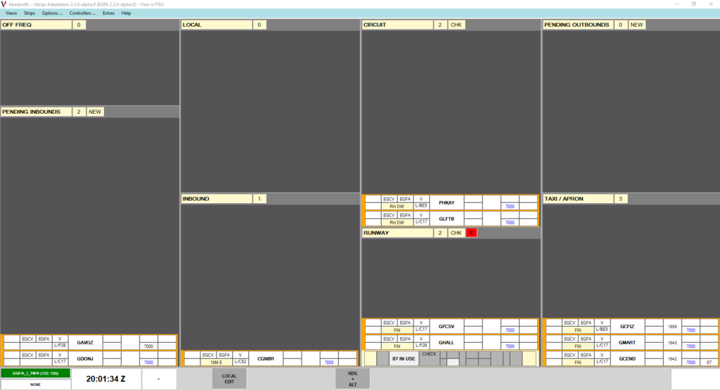Click the green EGFA_I_TWR frequency box

[34, 372]
